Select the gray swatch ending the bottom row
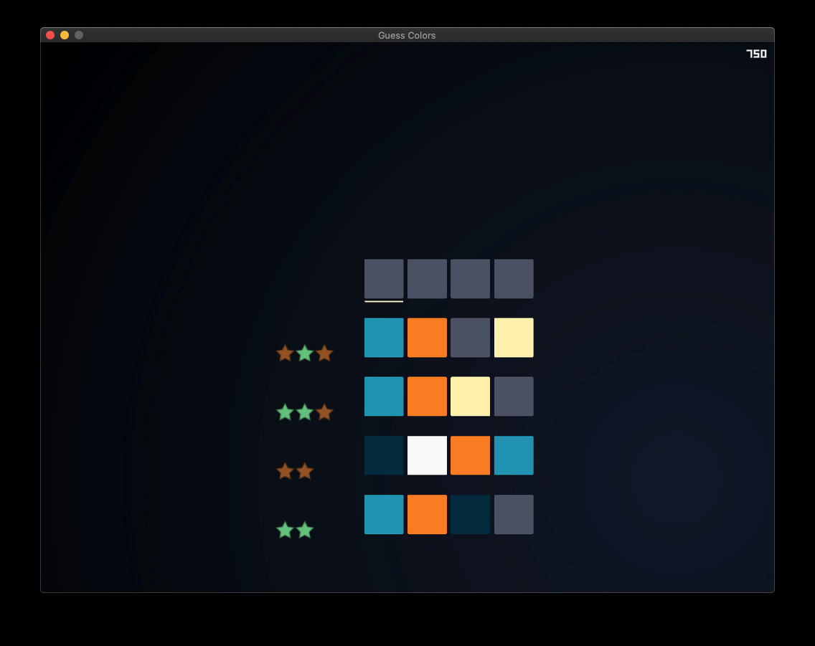This screenshot has width=815, height=646. pos(514,514)
